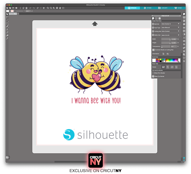Print using the printer toolbar icon

16,8
